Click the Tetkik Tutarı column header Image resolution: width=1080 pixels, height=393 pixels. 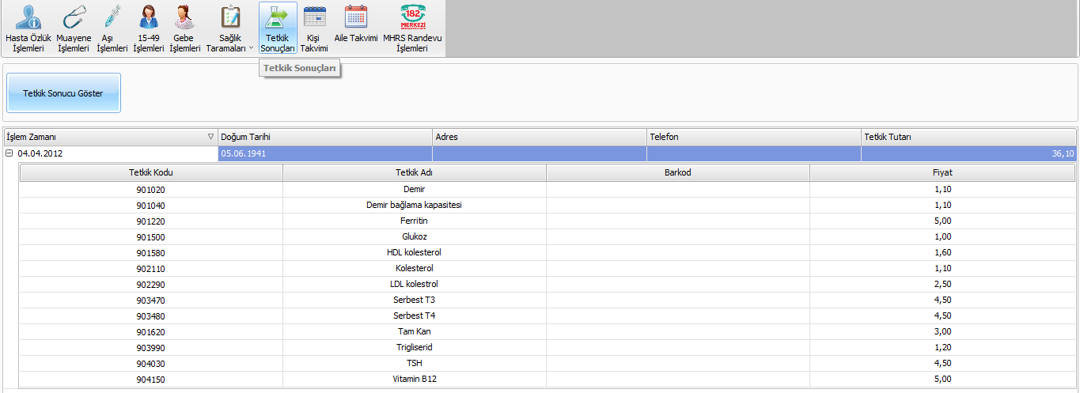(968, 137)
